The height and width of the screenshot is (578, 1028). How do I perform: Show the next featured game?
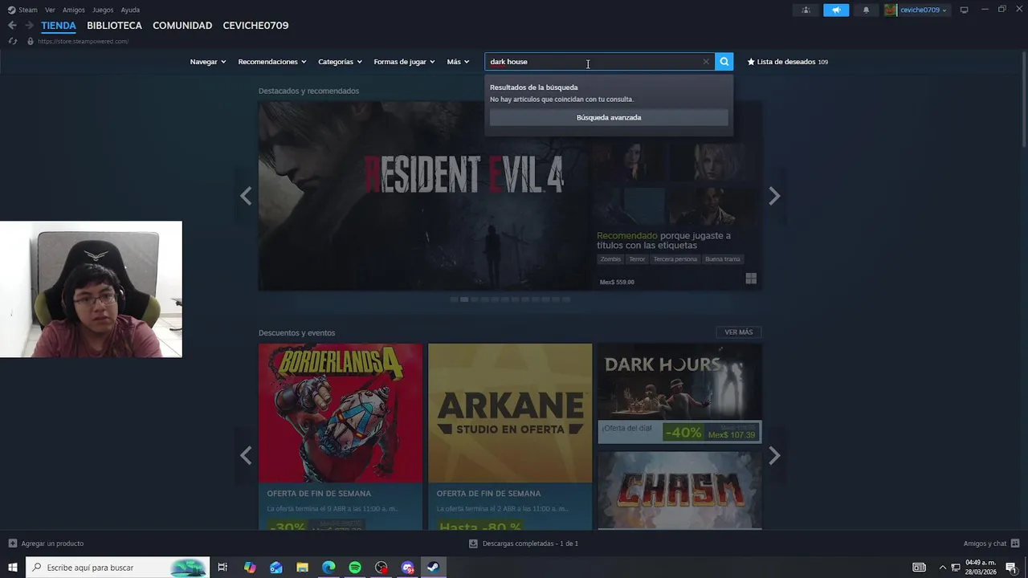[x=774, y=196]
